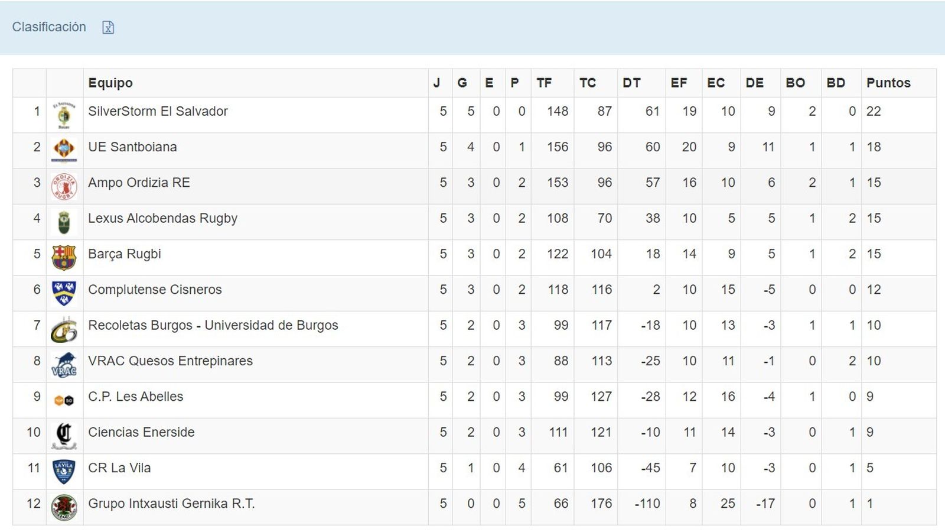Click the Lexus Alcobendas Rugby crest
The height and width of the screenshot is (532, 945).
coord(64,222)
